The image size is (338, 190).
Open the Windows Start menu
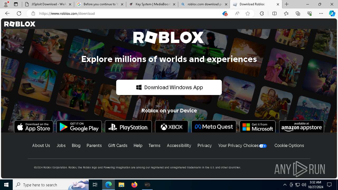6,185
